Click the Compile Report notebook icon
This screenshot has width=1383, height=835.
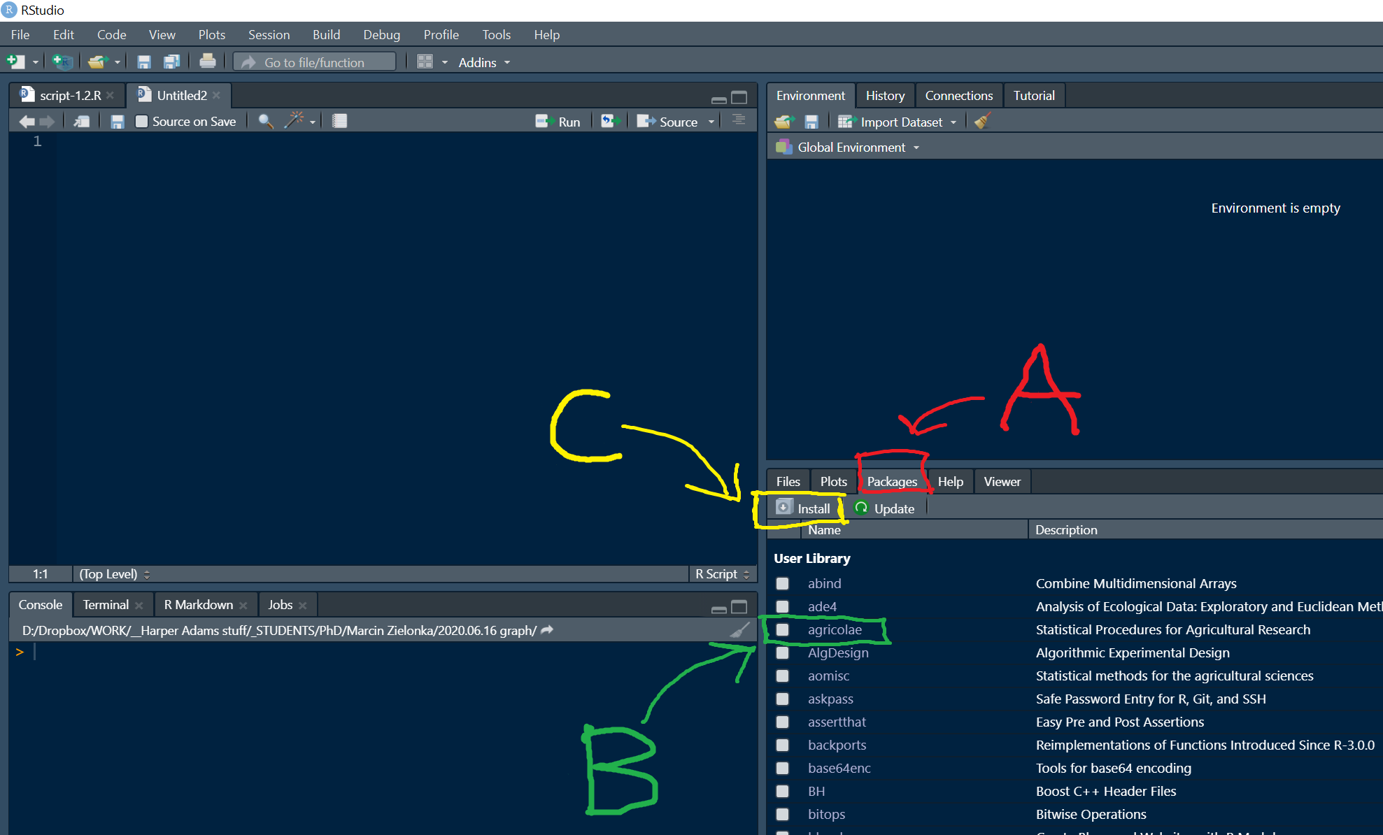339,121
